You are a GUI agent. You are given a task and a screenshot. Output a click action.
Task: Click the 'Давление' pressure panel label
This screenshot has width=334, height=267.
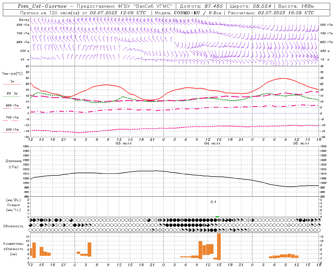click(x=13, y=161)
